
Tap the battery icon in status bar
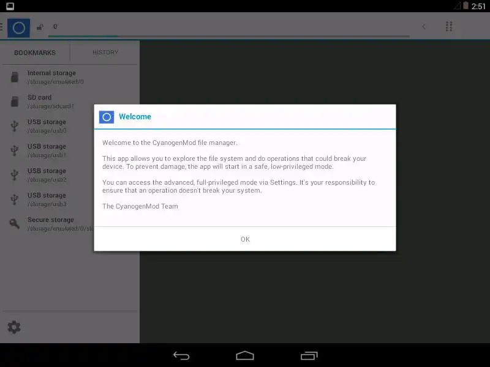pyautogui.click(x=466, y=6)
